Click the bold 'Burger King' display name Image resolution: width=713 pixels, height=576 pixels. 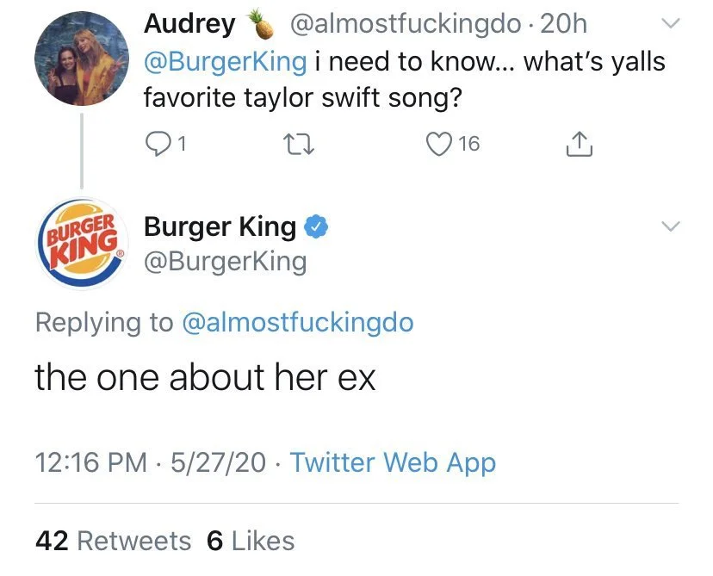tap(220, 227)
